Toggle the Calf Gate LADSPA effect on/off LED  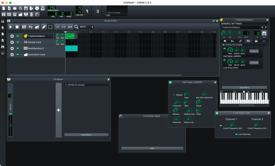pos(225,48)
